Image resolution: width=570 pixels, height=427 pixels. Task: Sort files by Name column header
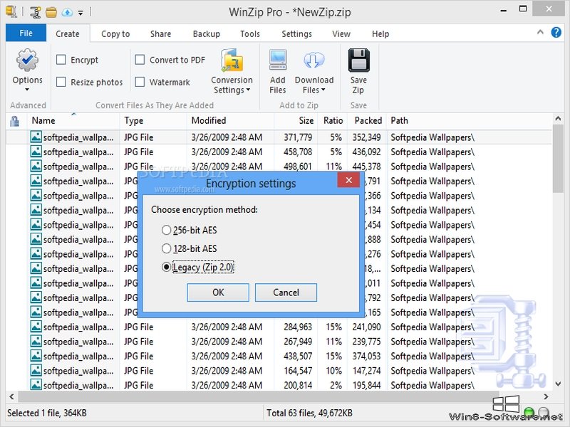point(73,120)
